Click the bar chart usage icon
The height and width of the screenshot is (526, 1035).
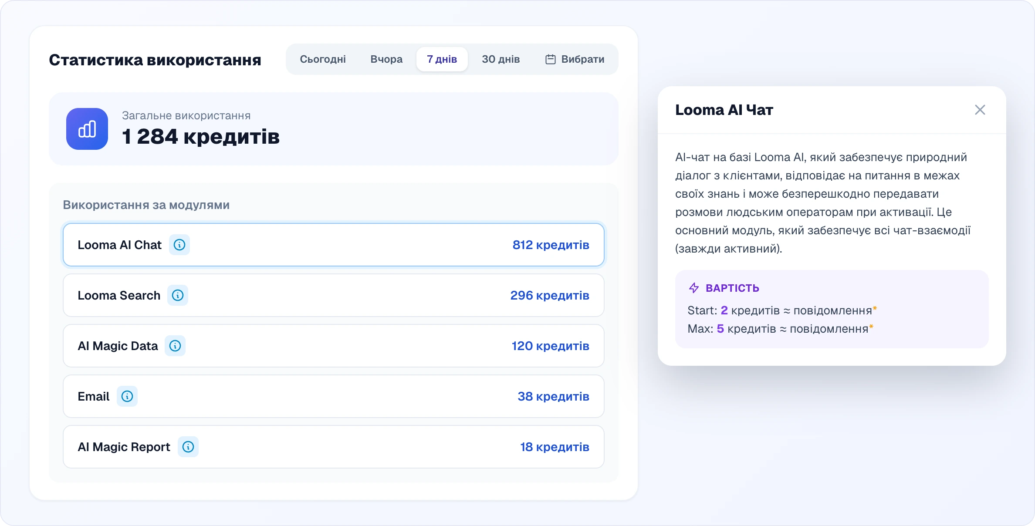click(x=87, y=129)
